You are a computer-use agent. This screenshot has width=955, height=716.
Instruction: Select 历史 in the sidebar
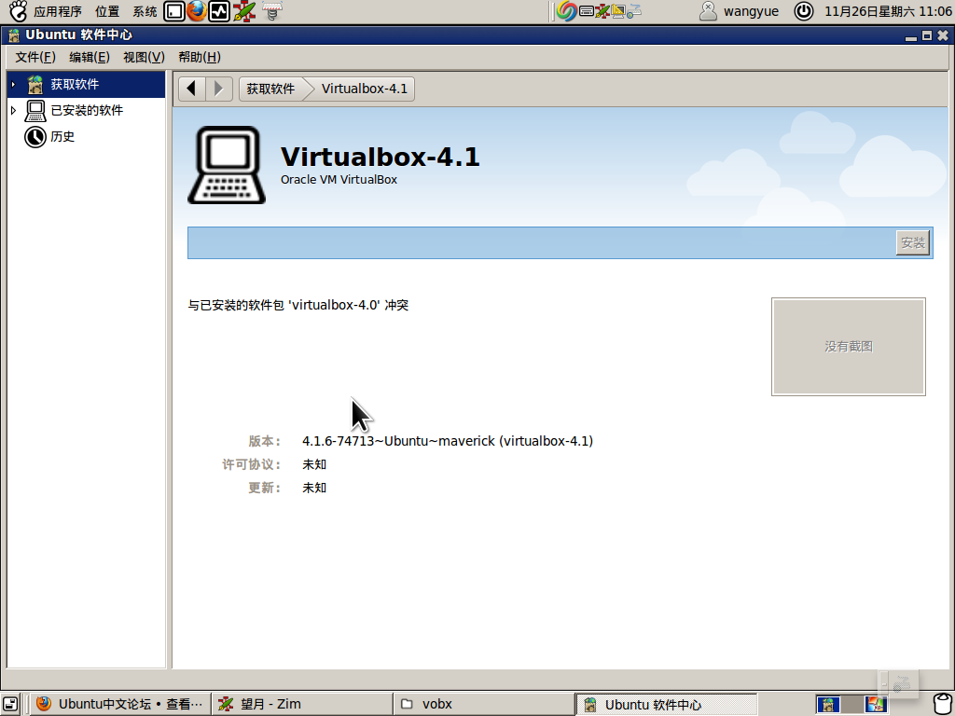[86, 136]
